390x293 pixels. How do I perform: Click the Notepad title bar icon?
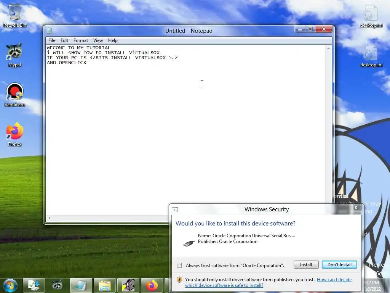(x=49, y=31)
